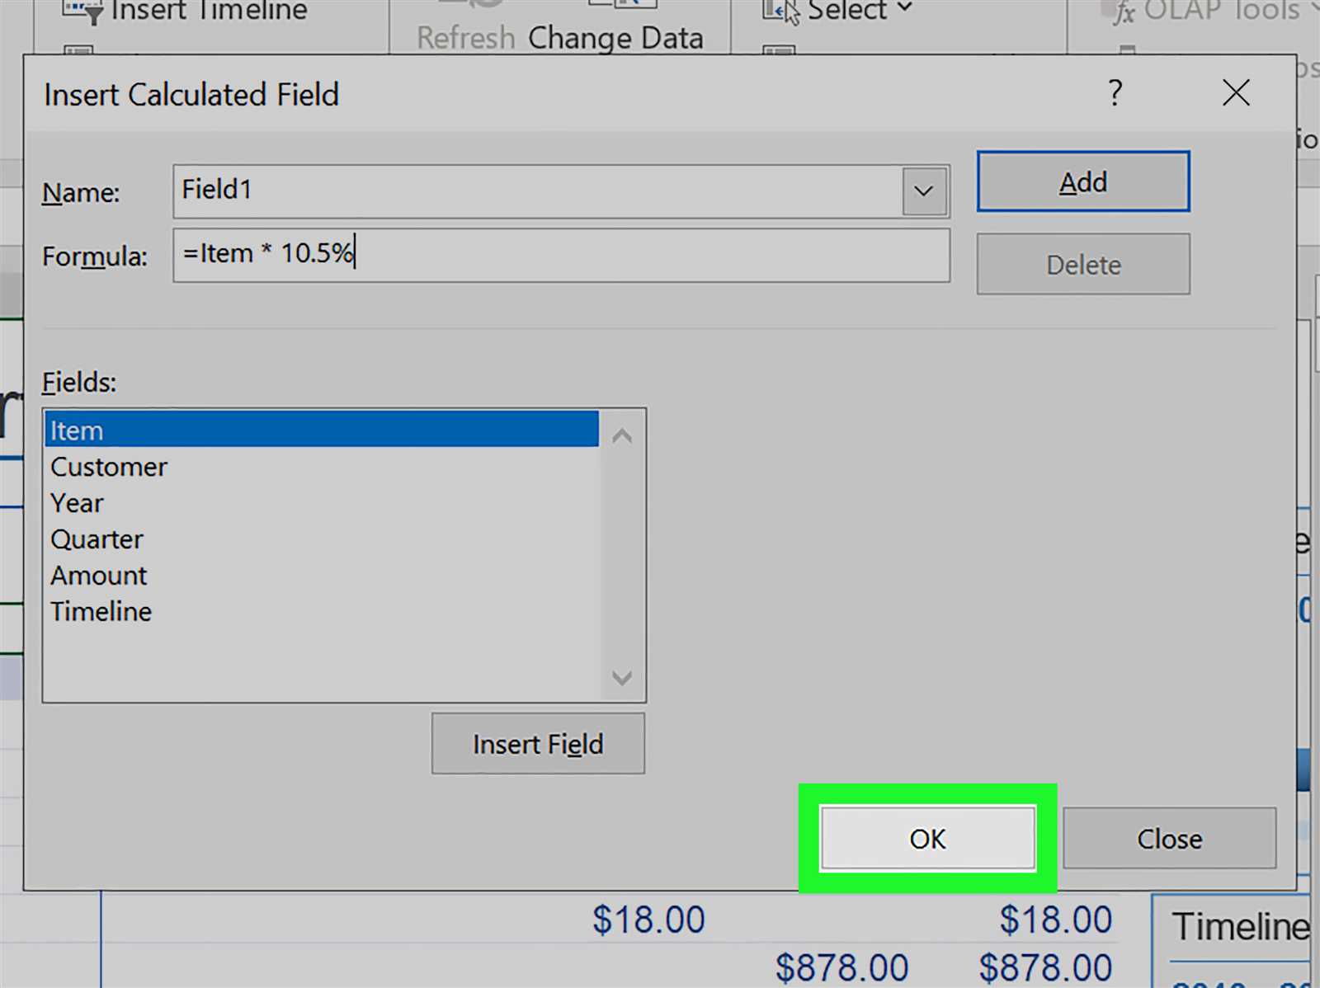1320x988 pixels.
Task: Click the rightmost $18.00 cell
Action: (x=1055, y=920)
